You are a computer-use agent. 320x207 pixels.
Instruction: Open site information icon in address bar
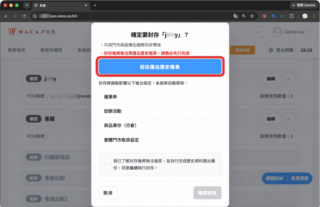point(35,16)
